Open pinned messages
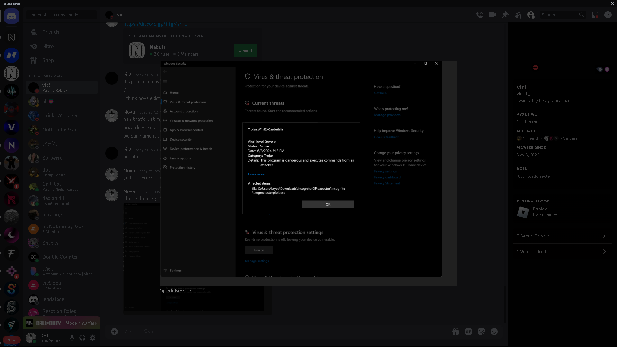617x347 pixels. coord(505,15)
